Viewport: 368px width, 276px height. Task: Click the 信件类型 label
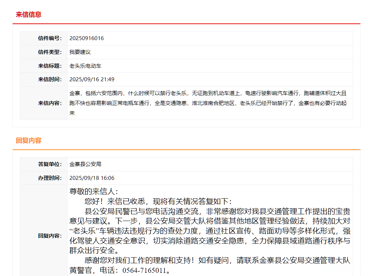click(50, 52)
